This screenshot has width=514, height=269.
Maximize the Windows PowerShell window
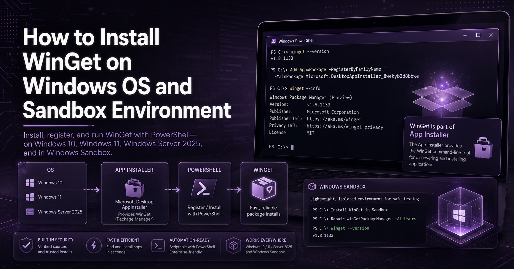tap(478, 35)
